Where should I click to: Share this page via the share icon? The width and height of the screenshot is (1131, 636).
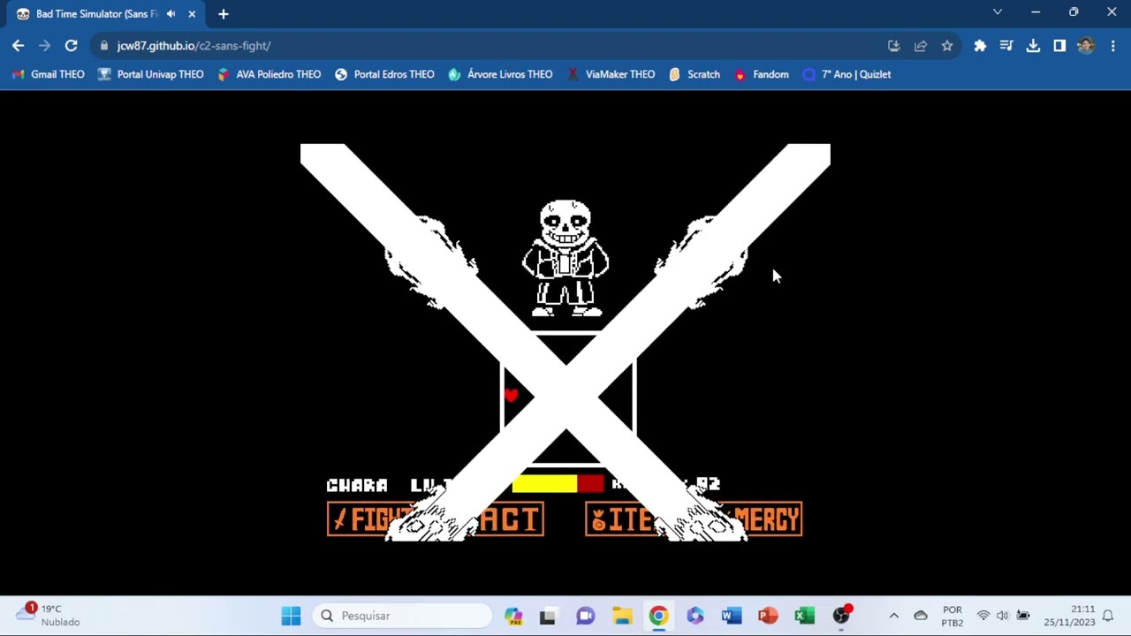click(920, 45)
